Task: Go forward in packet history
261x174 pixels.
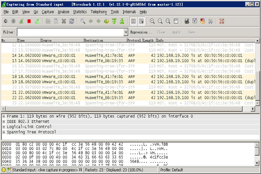Action: [98, 21]
